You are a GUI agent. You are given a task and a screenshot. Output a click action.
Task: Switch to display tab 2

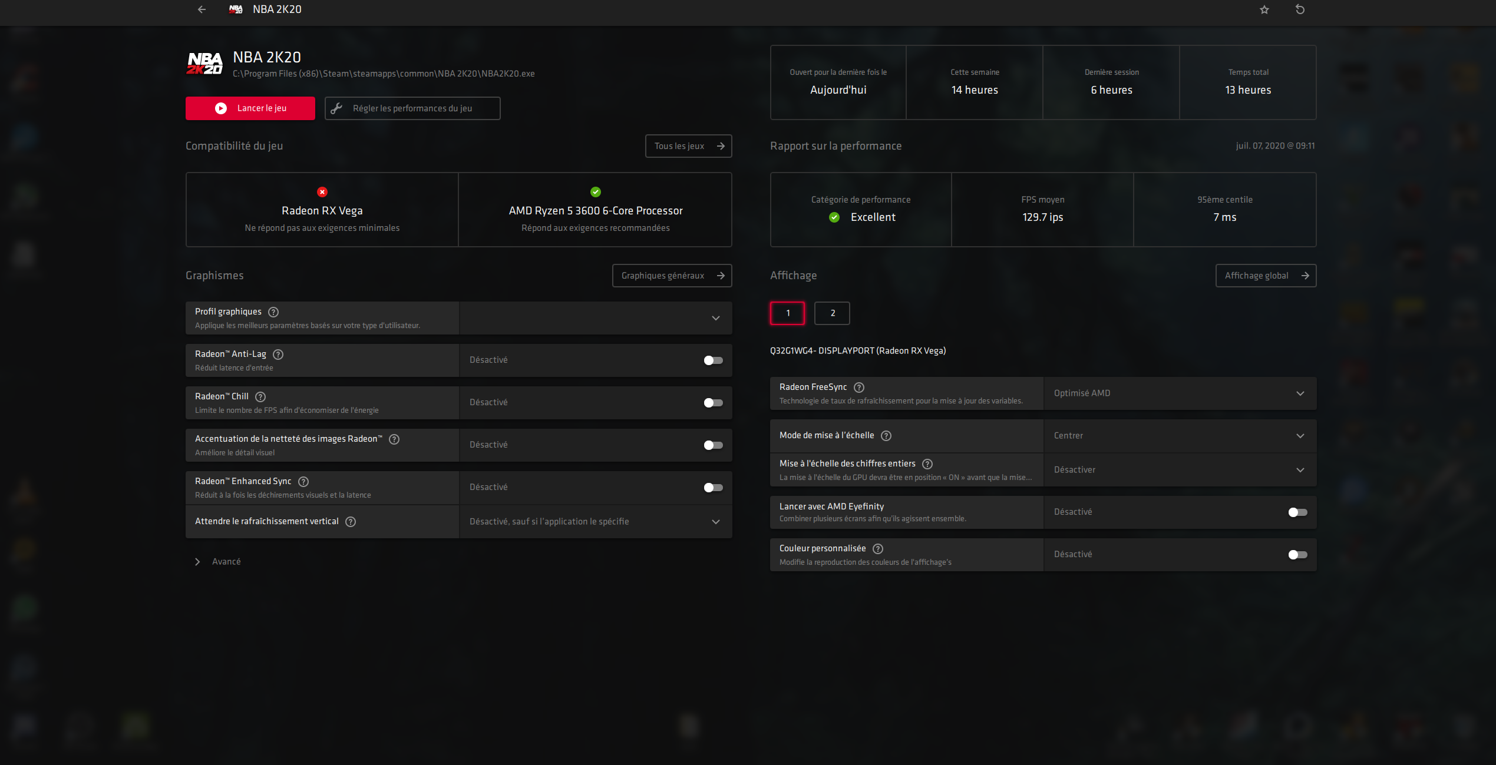click(x=832, y=313)
